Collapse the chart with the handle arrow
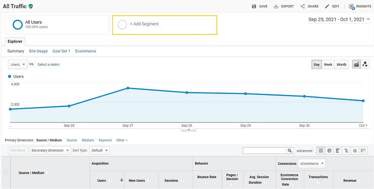Screen dimensions: 374x189 189,130
